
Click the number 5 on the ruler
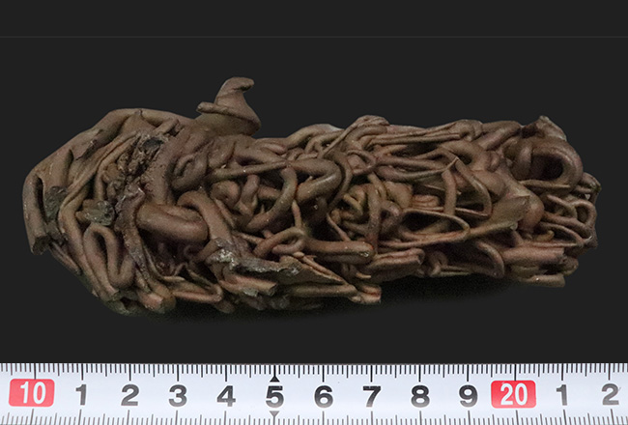click(x=274, y=396)
